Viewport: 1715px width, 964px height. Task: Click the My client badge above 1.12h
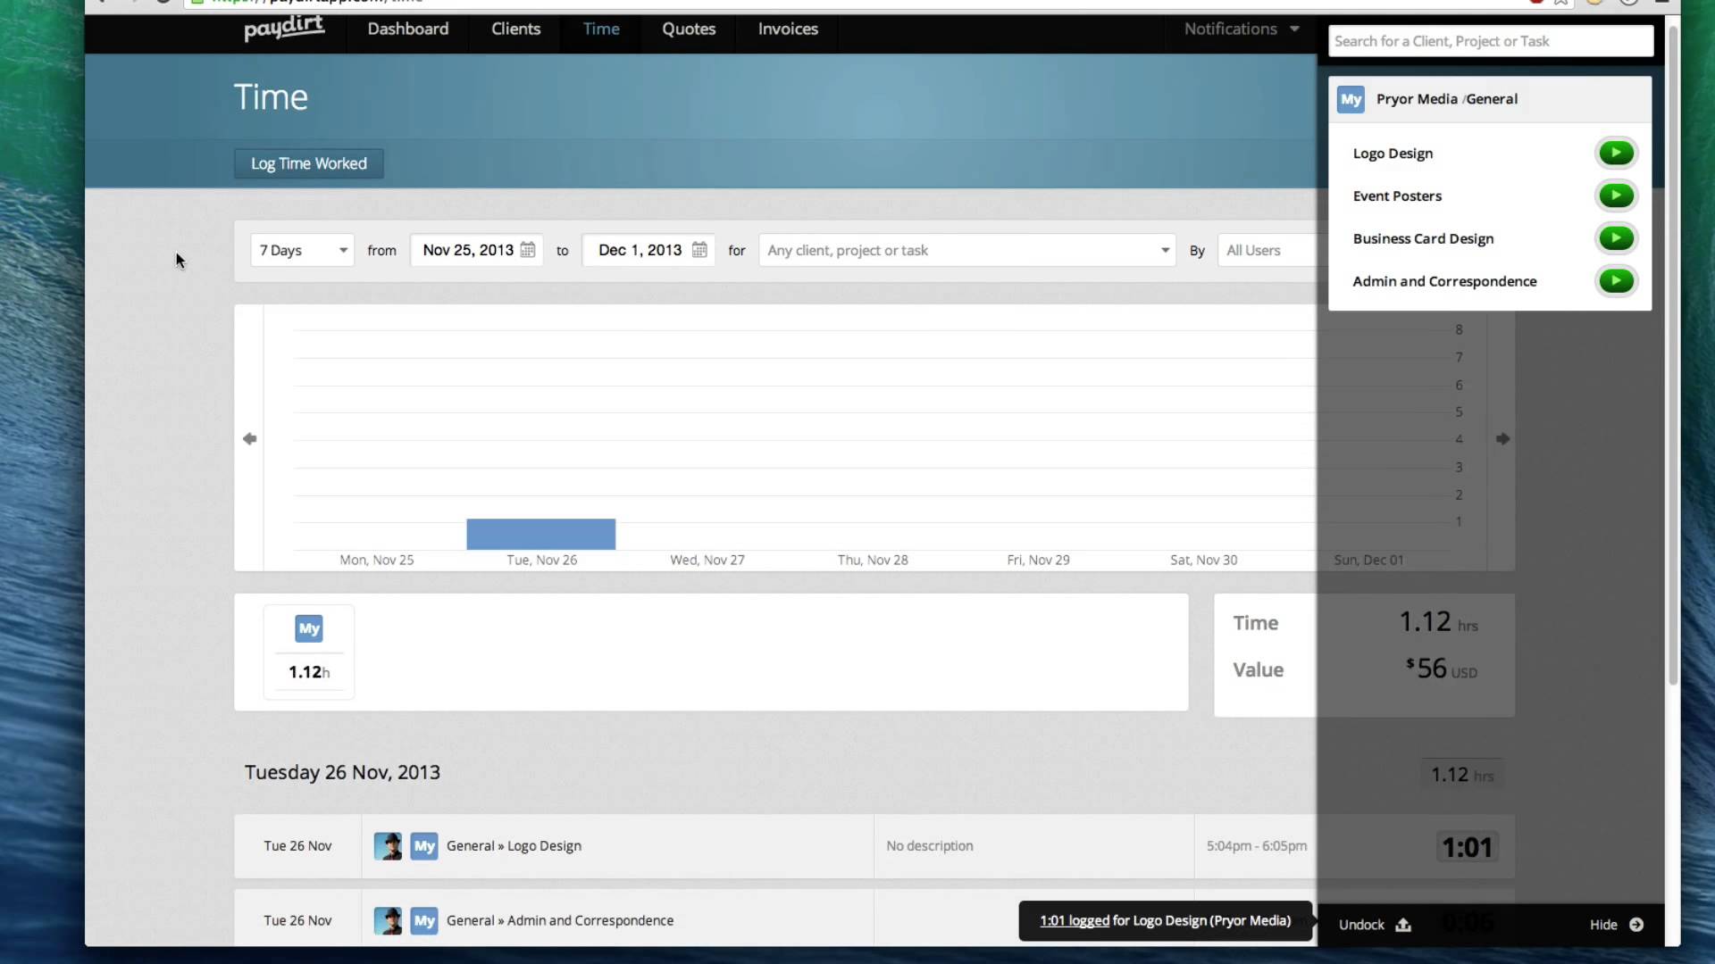(309, 628)
